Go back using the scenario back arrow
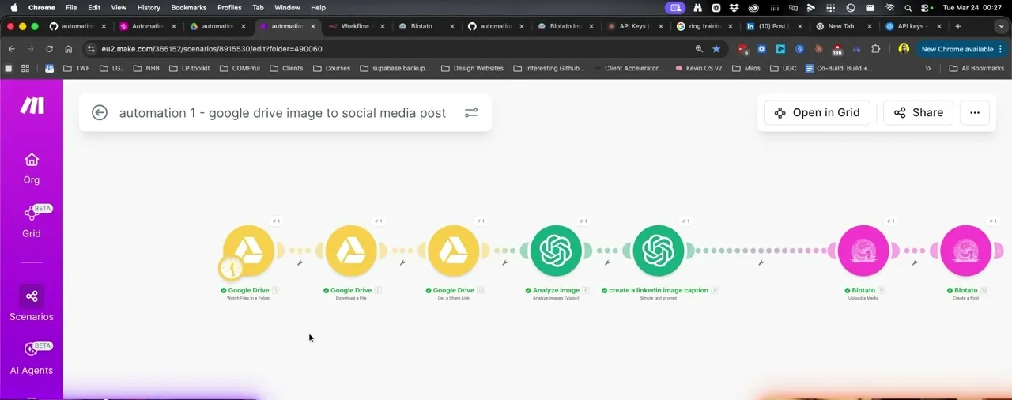1012x400 pixels. 100,112
